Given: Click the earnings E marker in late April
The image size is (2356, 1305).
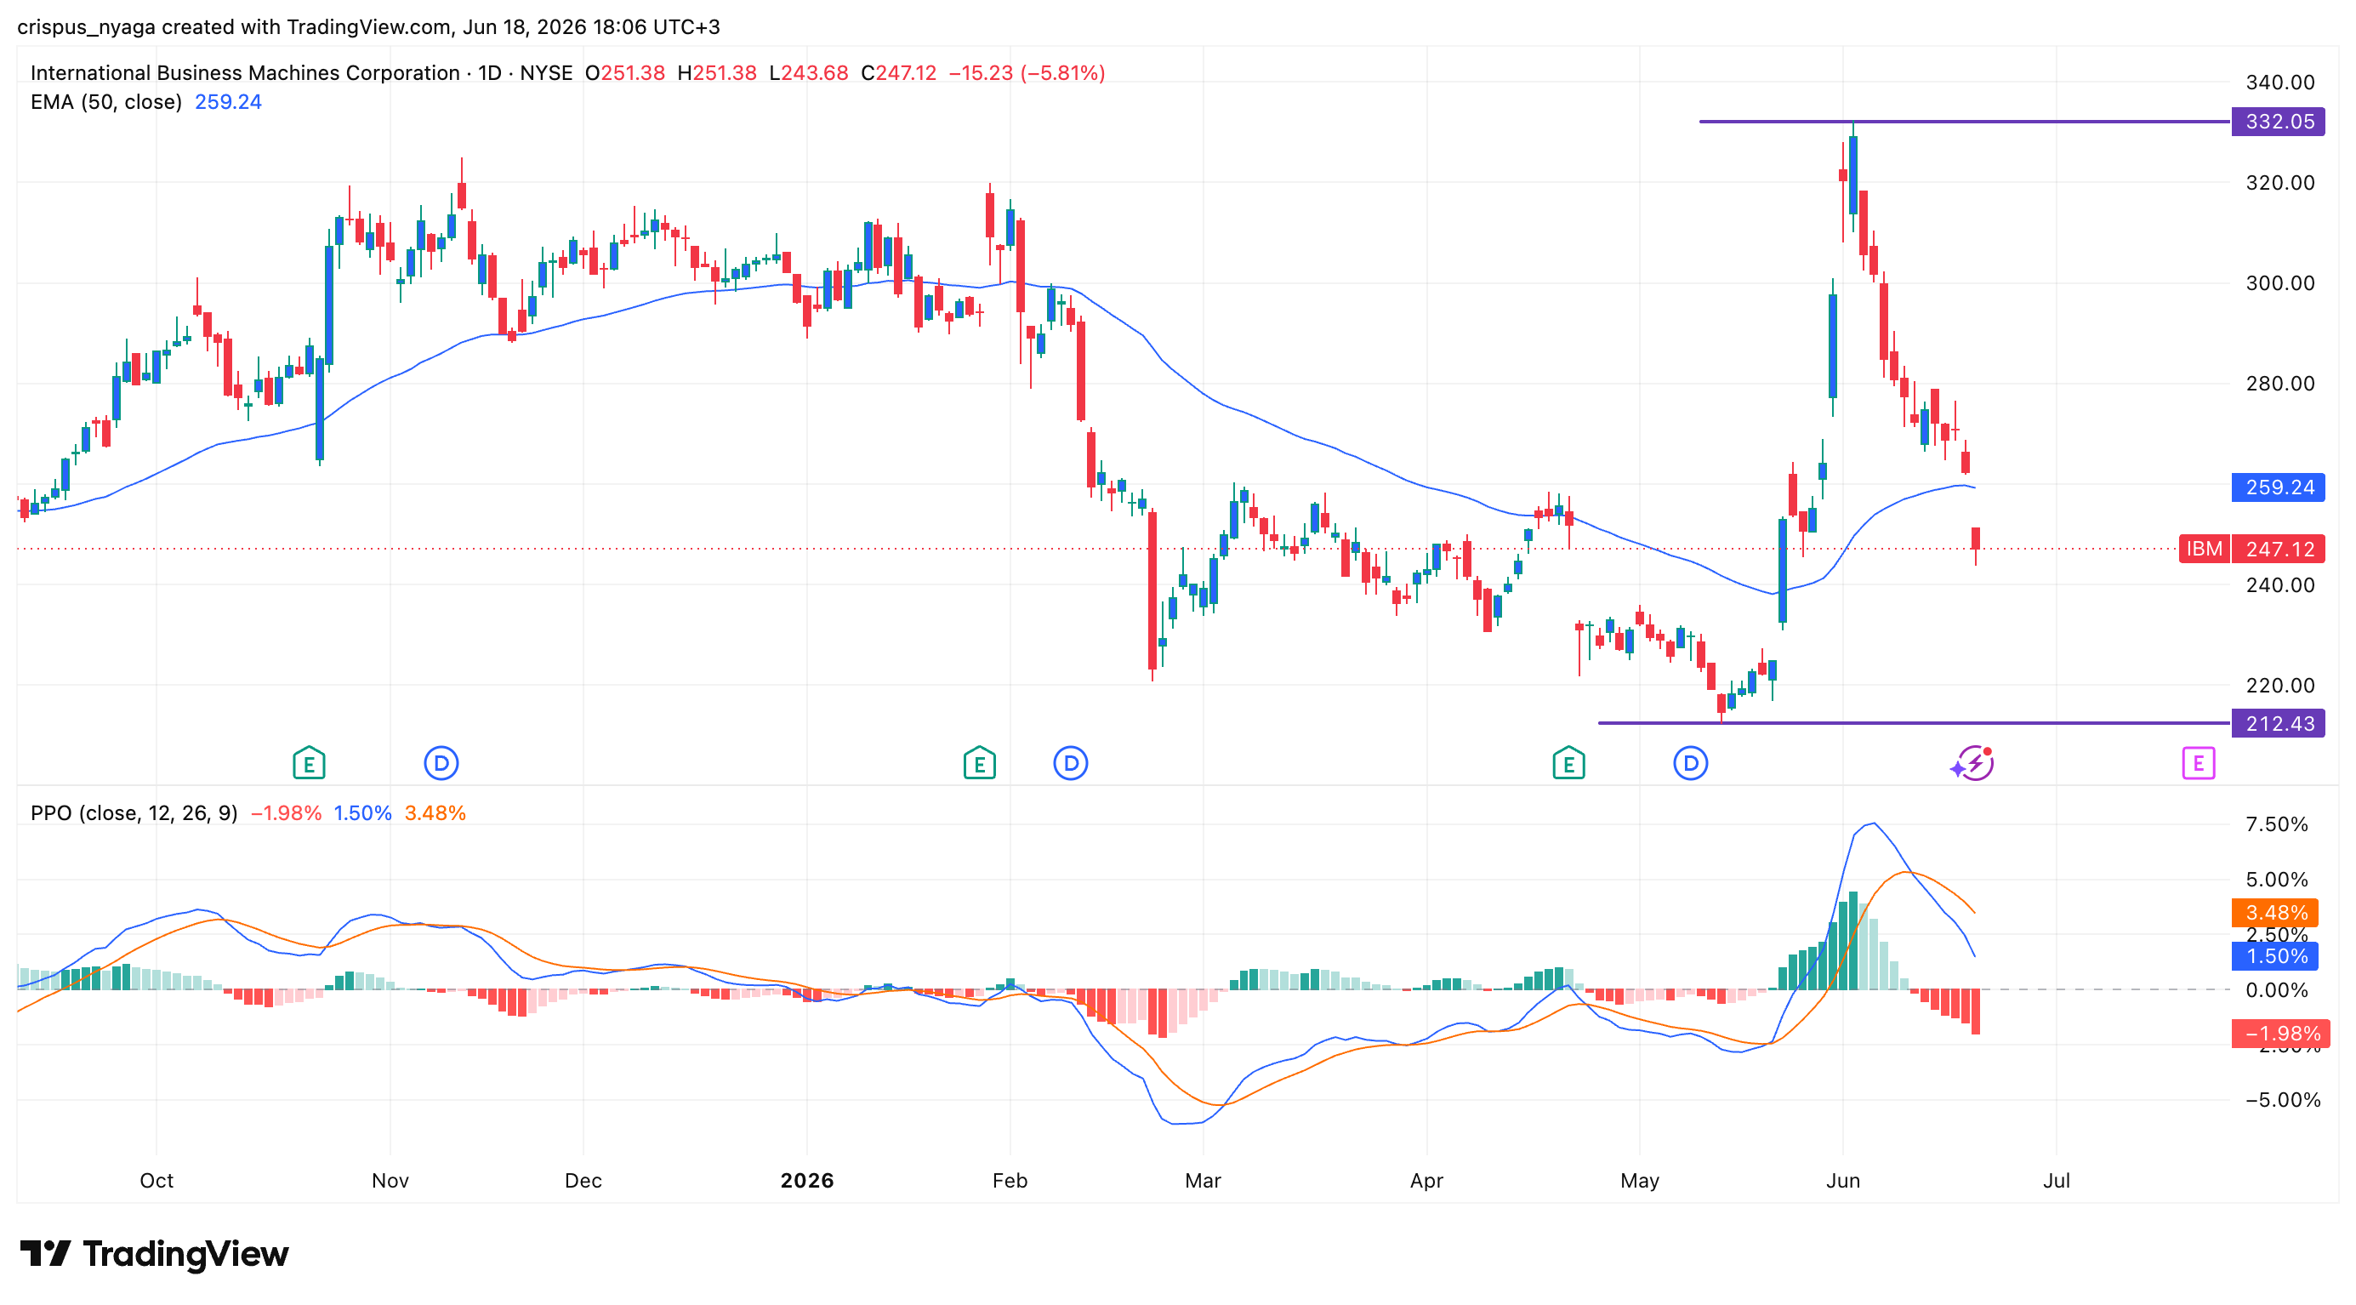Looking at the screenshot, I should [1568, 763].
